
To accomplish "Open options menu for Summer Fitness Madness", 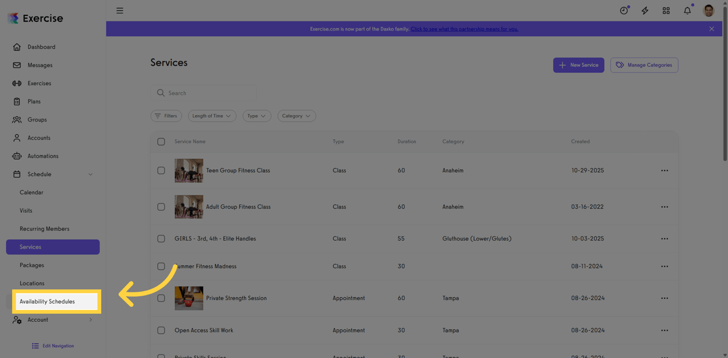I will tap(665, 266).
